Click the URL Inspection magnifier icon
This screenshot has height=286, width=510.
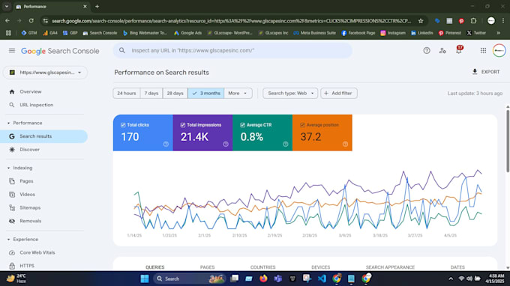pos(12,105)
